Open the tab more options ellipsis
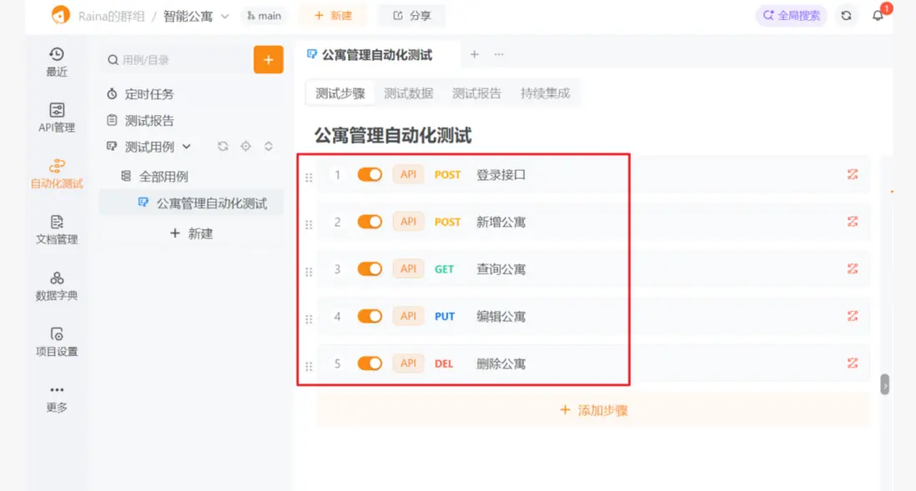 [498, 54]
